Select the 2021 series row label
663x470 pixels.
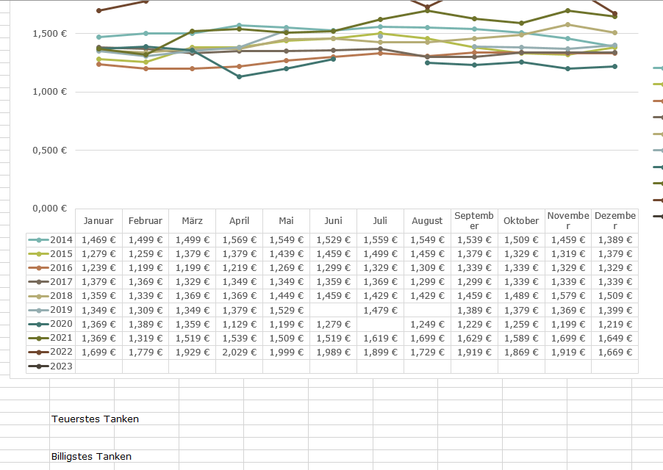click(61, 337)
